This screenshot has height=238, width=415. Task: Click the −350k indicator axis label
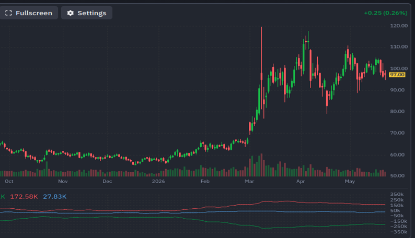pos(398,232)
